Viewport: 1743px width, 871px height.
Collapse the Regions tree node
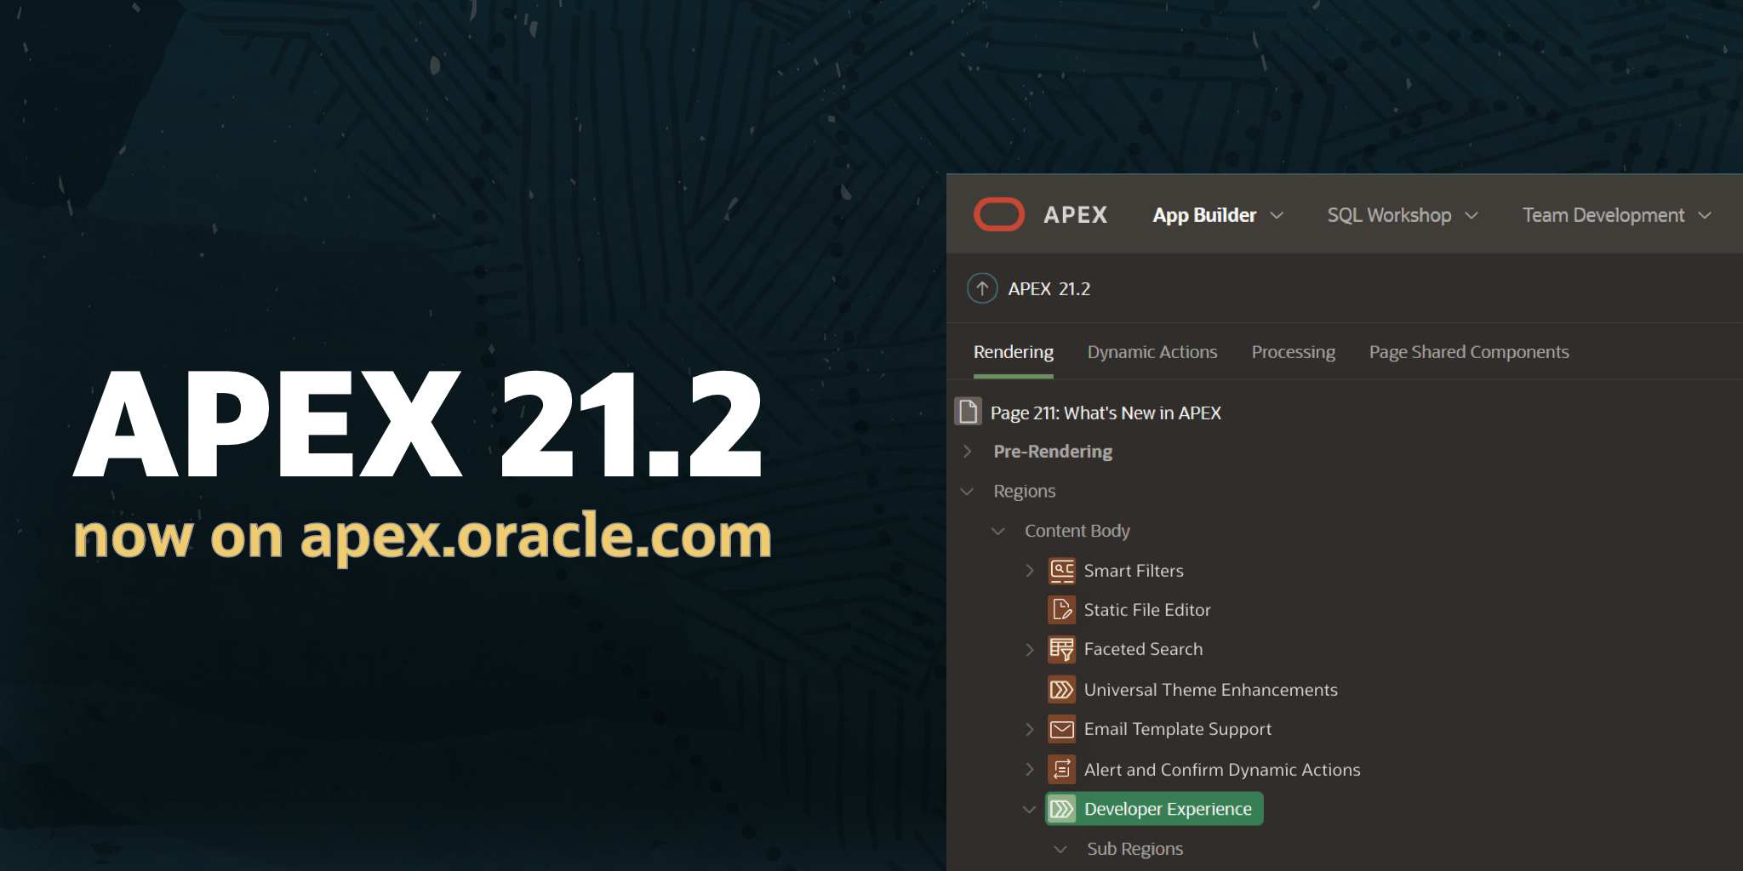968,492
